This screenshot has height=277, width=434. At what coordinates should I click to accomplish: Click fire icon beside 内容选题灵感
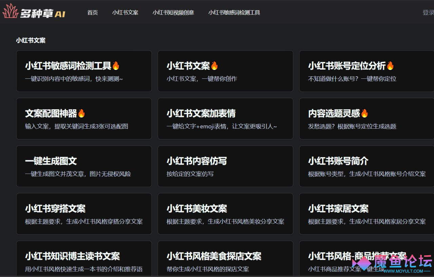click(364, 113)
